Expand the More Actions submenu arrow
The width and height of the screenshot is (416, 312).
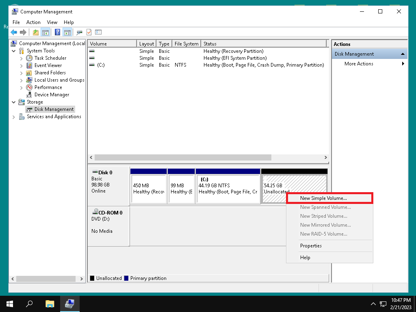tap(403, 64)
